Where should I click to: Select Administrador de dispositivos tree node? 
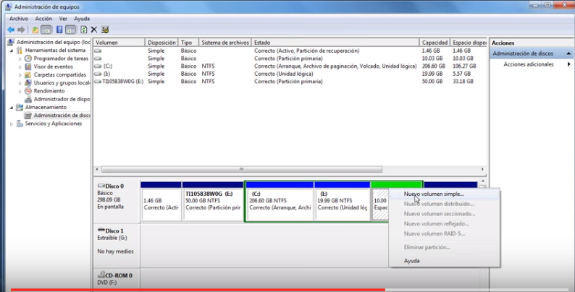(x=62, y=99)
